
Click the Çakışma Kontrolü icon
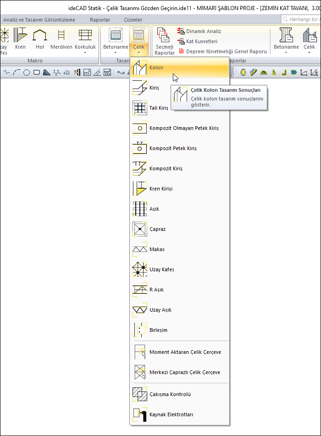pyautogui.click(x=139, y=394)
